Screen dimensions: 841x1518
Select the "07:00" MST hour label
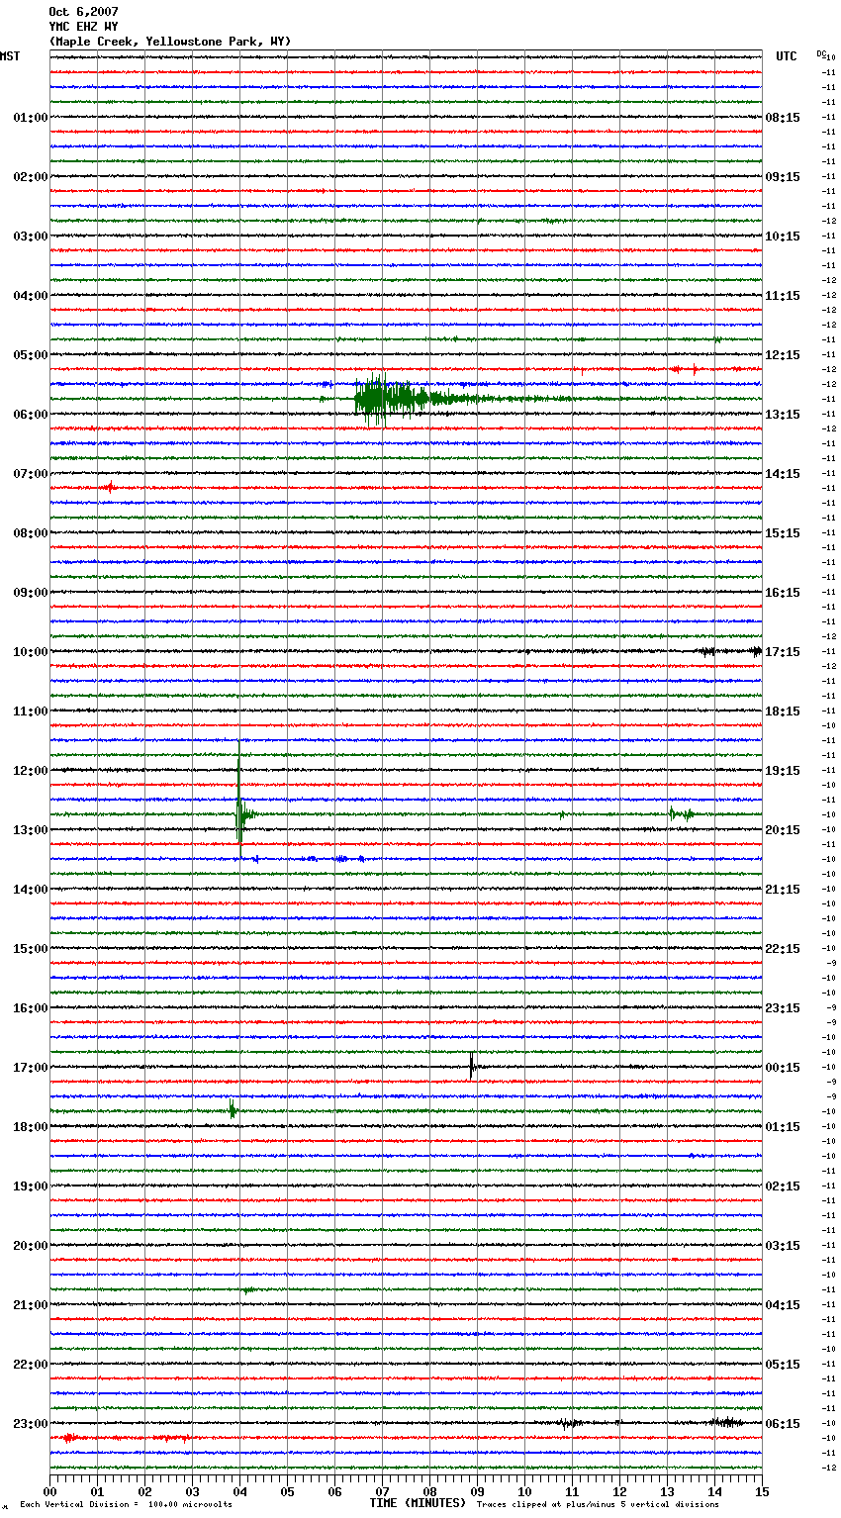(x=31, y=474)
